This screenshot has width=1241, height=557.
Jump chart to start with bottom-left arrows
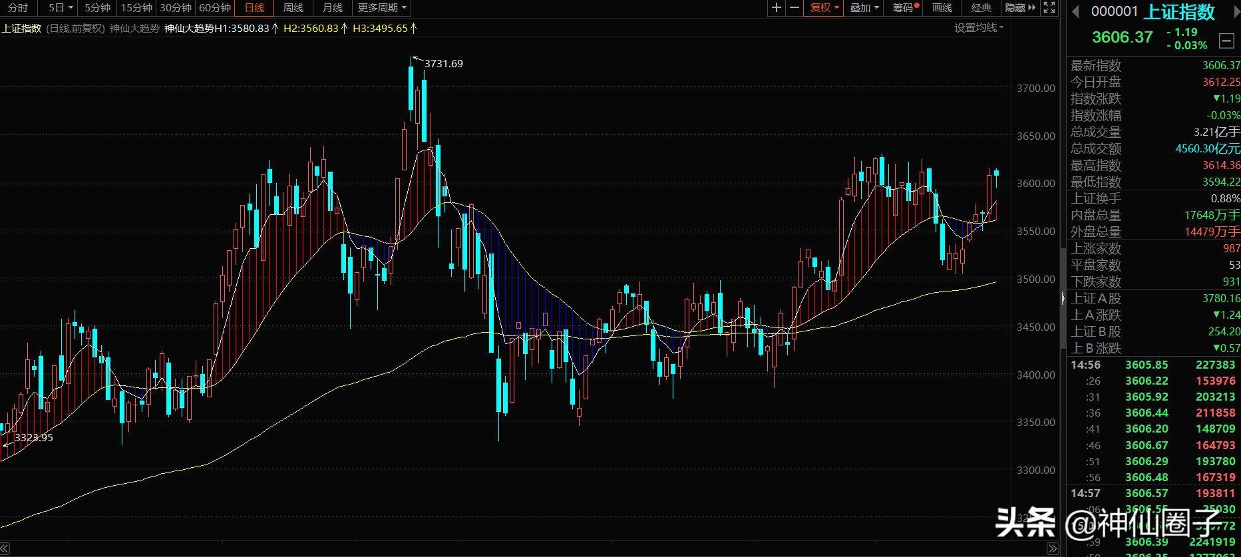[x=5, y=549]
